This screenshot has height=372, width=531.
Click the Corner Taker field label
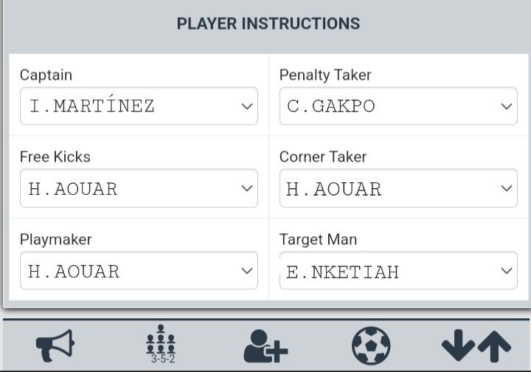(323, 157)
